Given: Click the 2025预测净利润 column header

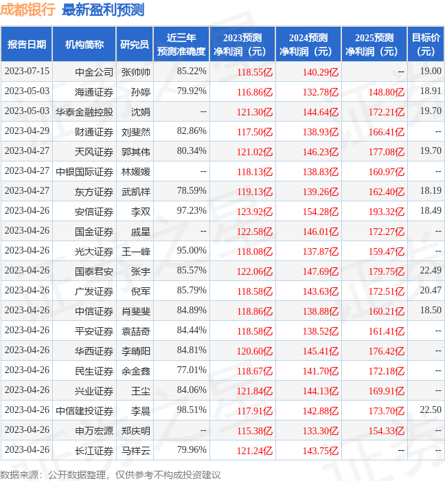Looking at the screenshot, I should (x=374, y=45).
